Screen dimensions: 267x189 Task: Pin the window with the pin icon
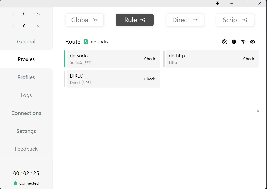click(x=218, y=3)
